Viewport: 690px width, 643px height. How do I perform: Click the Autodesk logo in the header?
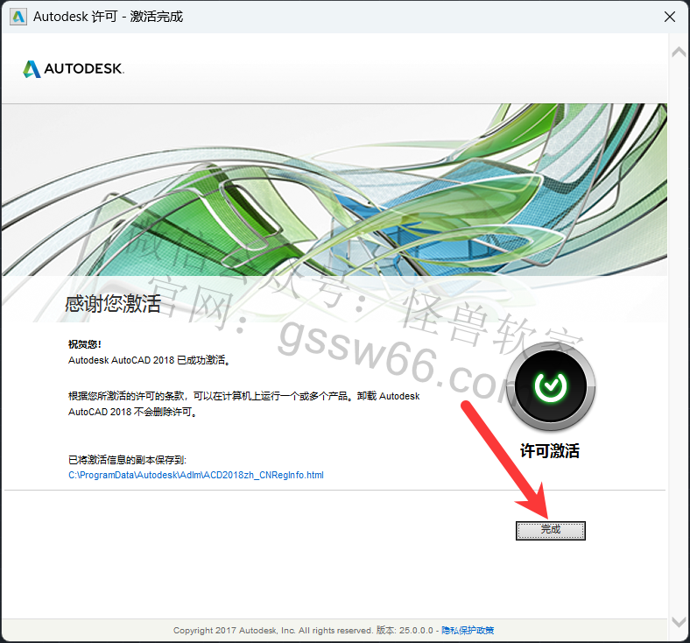pos(74,68)
